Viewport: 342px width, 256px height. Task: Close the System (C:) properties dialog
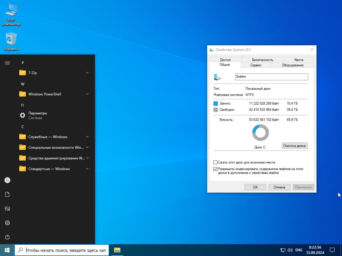(312, 50)
